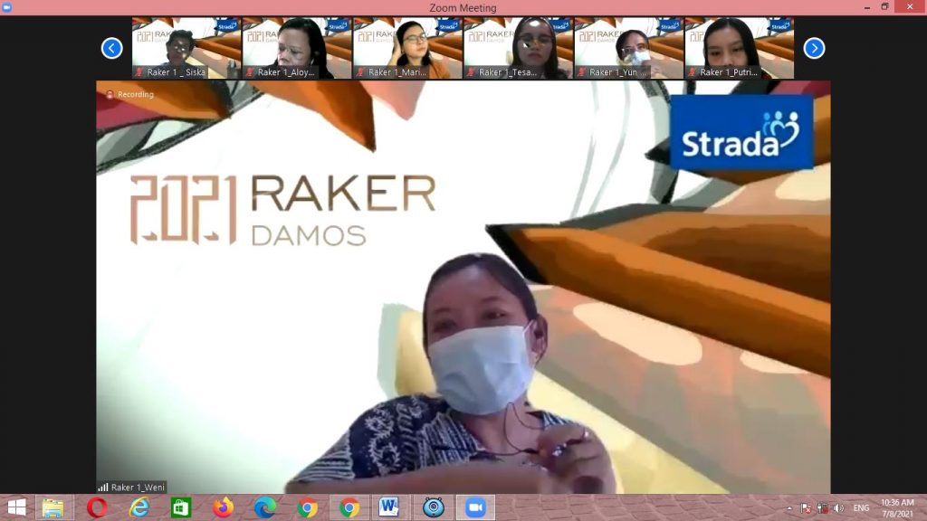
Task: Choose the Raker 1_Yun participant tile
Action: pyautogui.click(x=628, y=48)
